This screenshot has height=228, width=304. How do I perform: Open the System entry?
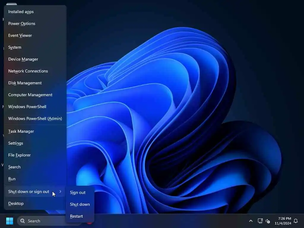point(35,47)
